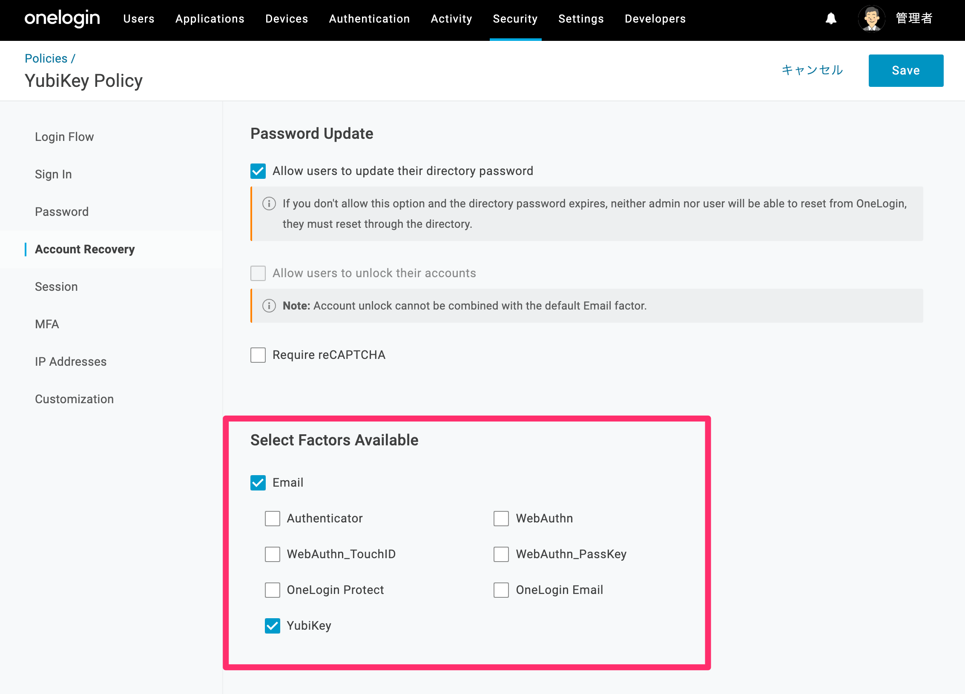This screenshot has height=694, width=965.
Task: Go back to Policies breadcrumb
Action: [x=46, y=58]
